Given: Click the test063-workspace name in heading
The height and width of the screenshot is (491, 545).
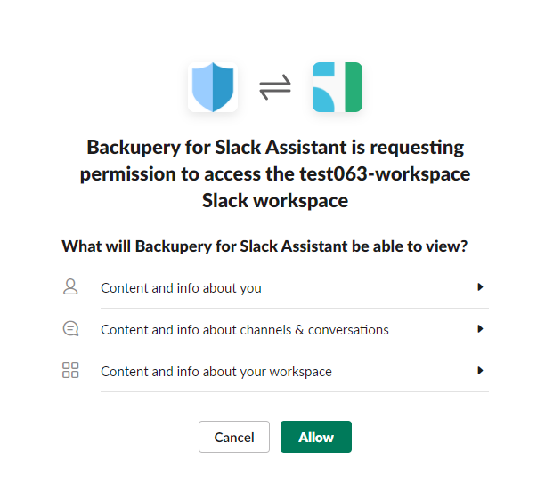Looking at the screenshot, I should coord(385,173).
